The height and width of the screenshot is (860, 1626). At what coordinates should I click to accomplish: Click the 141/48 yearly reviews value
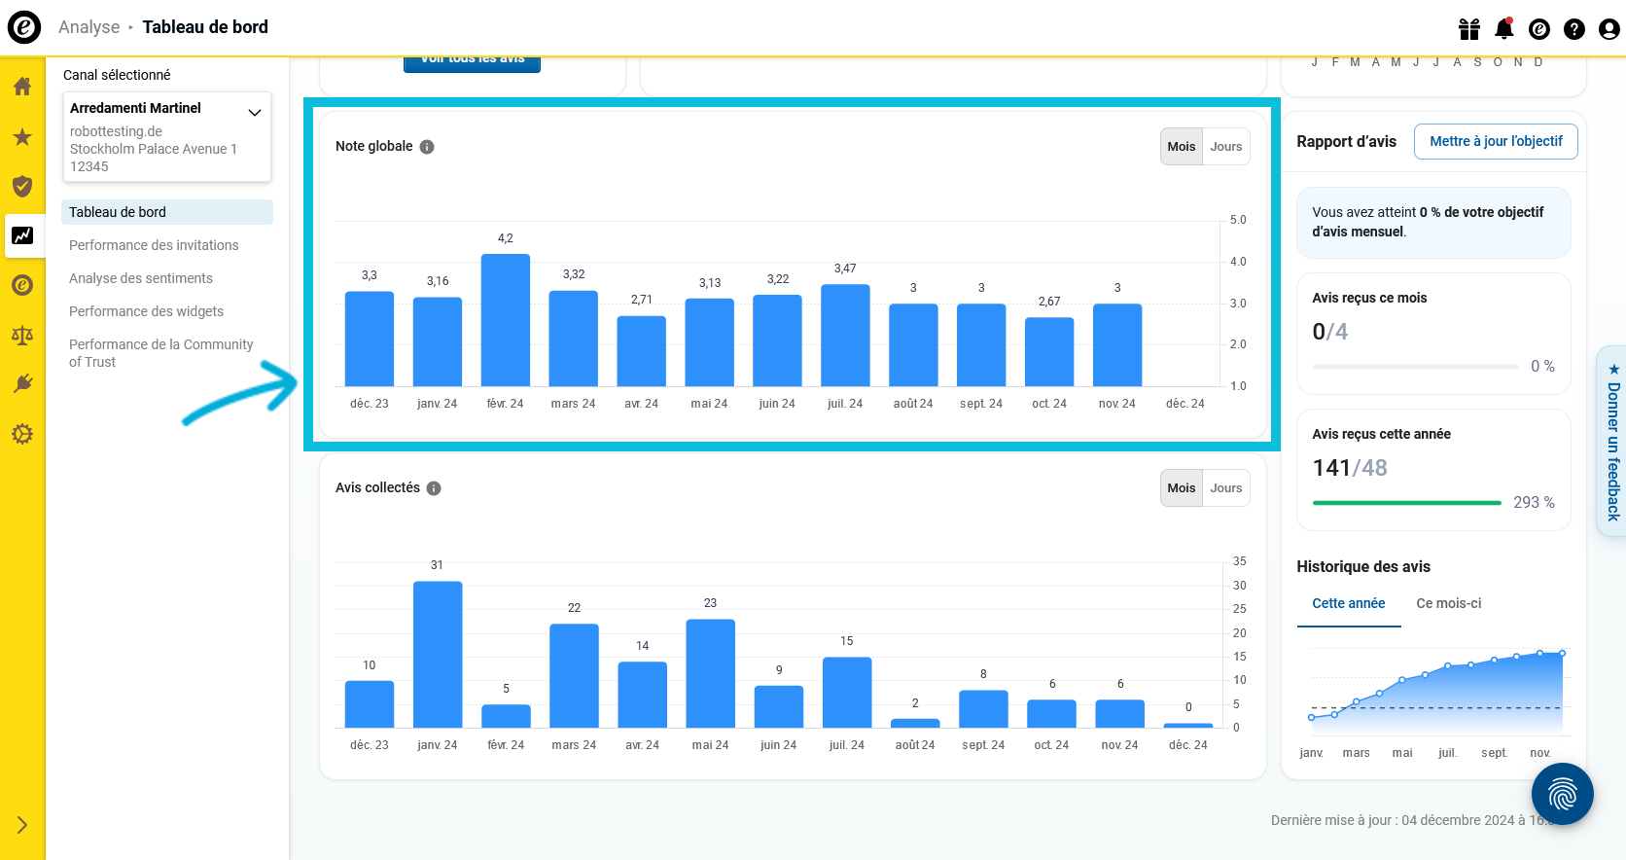1350,468
